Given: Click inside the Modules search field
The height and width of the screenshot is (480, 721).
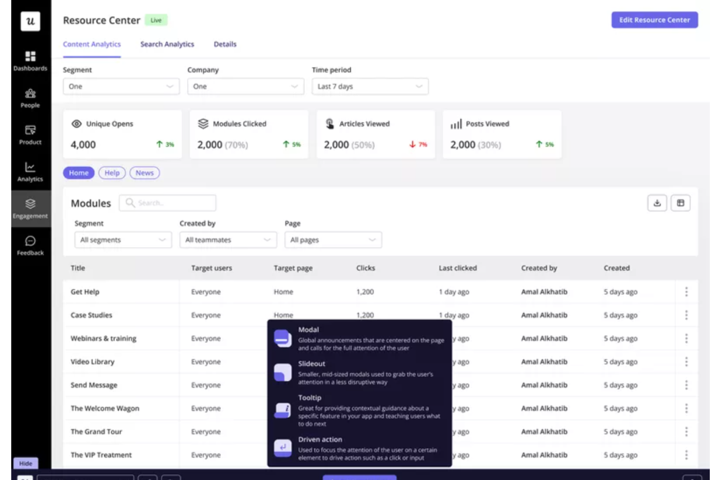Looking at the screenshot, I should (168, 203).
